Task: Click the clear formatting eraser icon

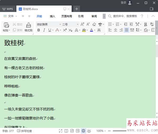Action: pyautogui.click(x=94, y=24)
